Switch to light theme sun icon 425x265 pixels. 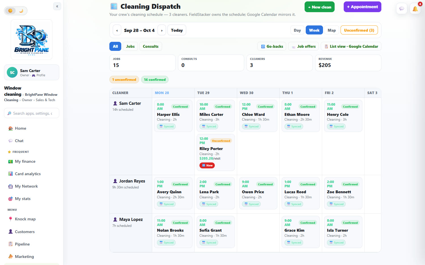[10, 11]
